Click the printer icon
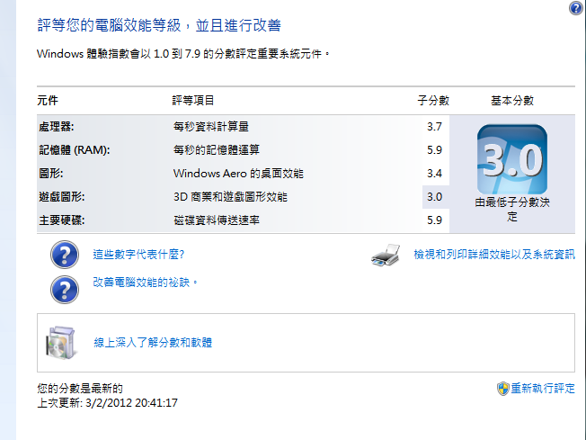Image resolution: width=586 pixels, height=440 pixels. [x=385, y=256]
